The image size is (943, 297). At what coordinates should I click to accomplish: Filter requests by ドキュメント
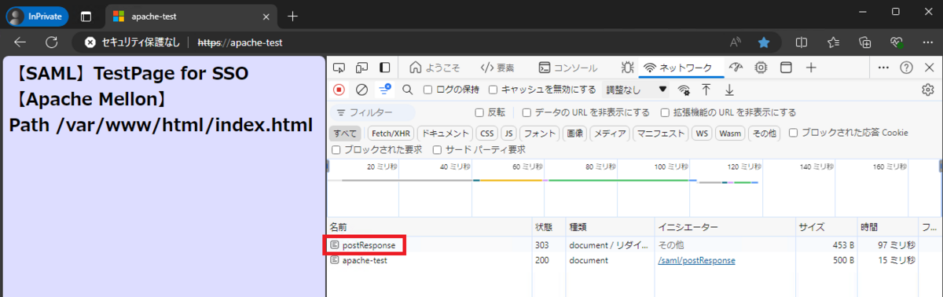[x=444, y=133]
